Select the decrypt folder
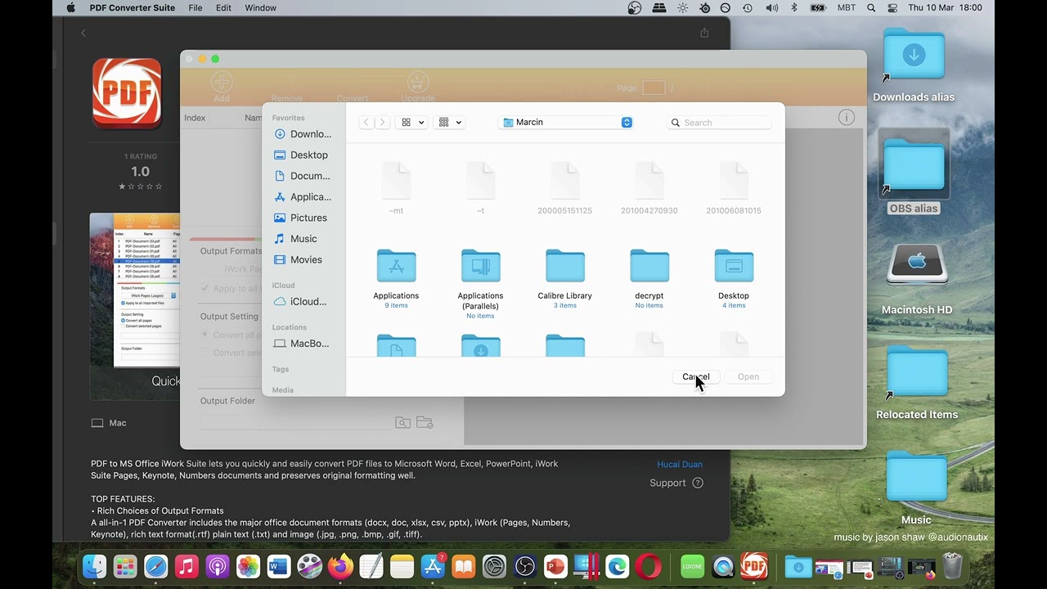The height and width of the screenshot is (589, 1047). coord(649,267)
